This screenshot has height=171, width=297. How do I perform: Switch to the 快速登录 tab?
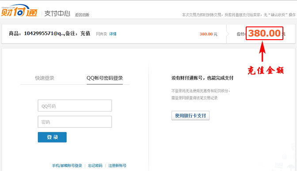tap(45, 78)
